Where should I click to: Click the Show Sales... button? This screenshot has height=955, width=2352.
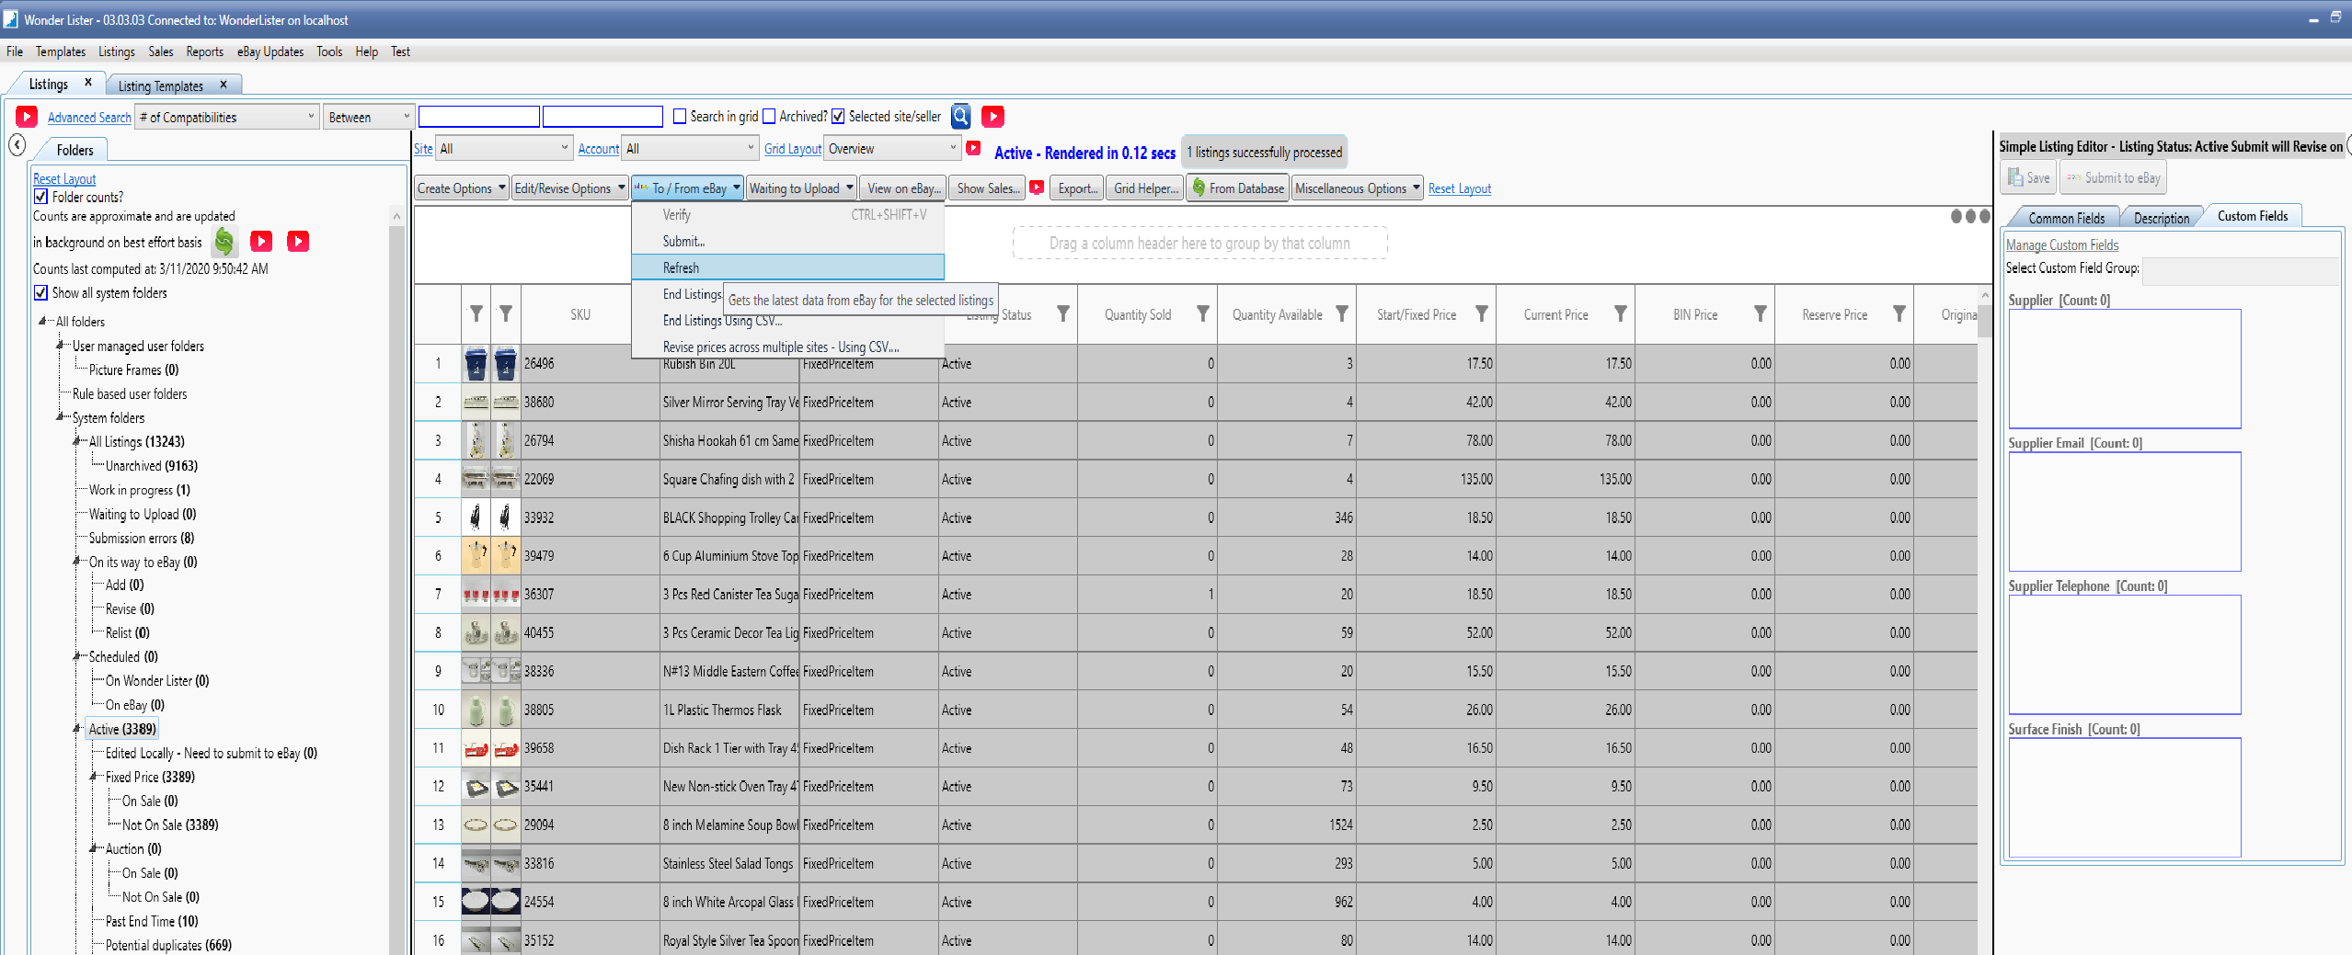988,188
